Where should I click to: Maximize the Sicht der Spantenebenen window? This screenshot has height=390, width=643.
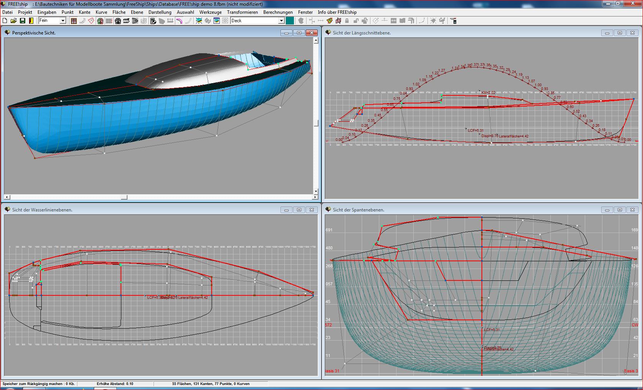[x=620, y=210]
